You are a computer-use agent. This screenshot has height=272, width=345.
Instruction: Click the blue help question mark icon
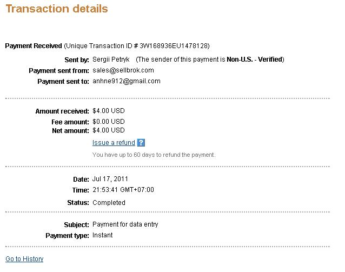tap(141, 143)
